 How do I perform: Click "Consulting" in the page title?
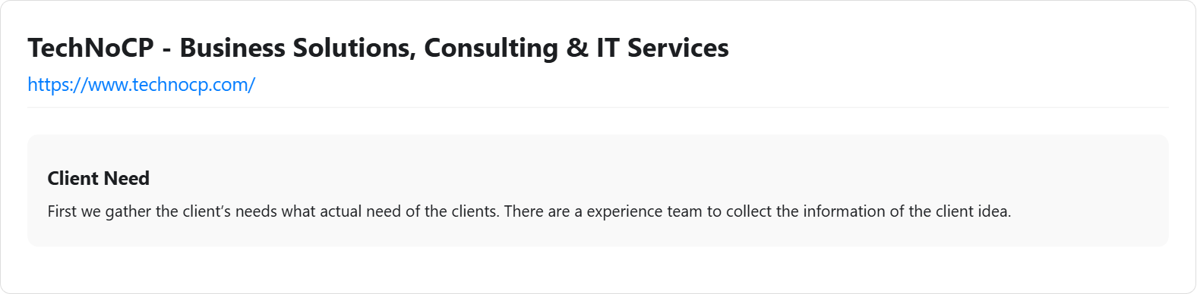click(x=491, y=48)
